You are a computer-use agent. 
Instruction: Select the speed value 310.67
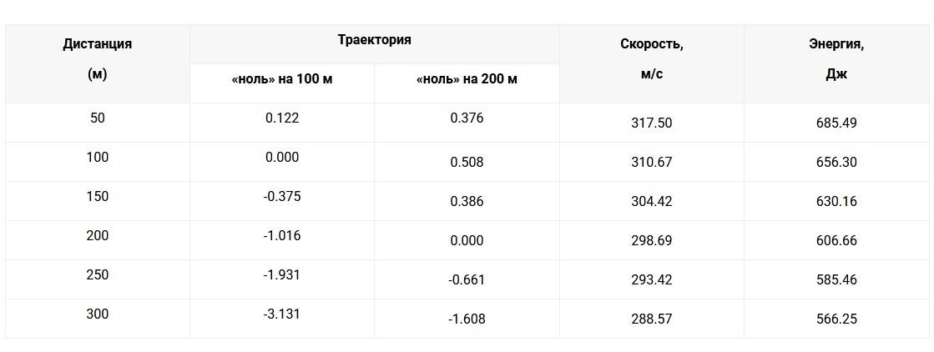pyautogui.click(x=652, y=162)
